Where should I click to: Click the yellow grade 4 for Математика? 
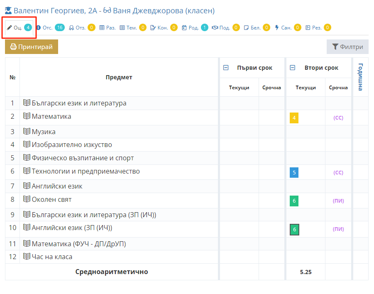[x=294, y=118]
